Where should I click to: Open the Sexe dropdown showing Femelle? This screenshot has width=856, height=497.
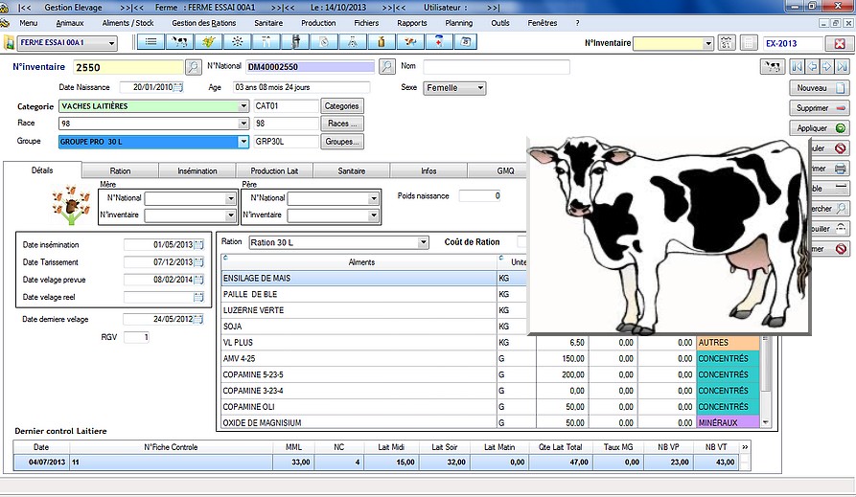tap(478, 88)
